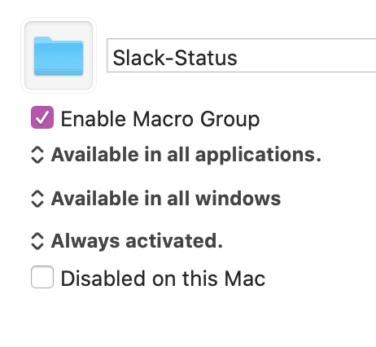Screen dimensions: 376x347
Task: Toggle group via Enable Macro Group label
Action: (160, 119)
